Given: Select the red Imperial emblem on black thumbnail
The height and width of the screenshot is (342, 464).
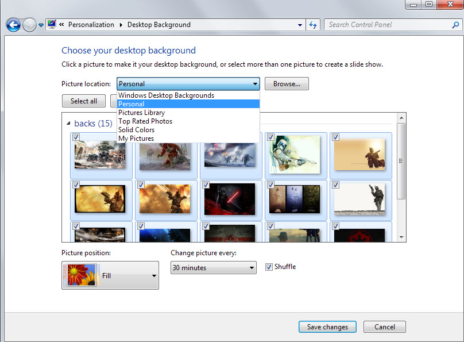Looking at the screenshot, I should pos(359,236).
